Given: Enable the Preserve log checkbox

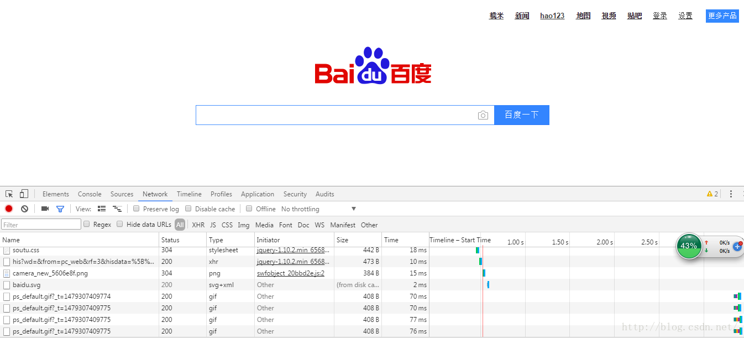Looking at the screenshot, I should pyautogui.click(x=137, y=209).
